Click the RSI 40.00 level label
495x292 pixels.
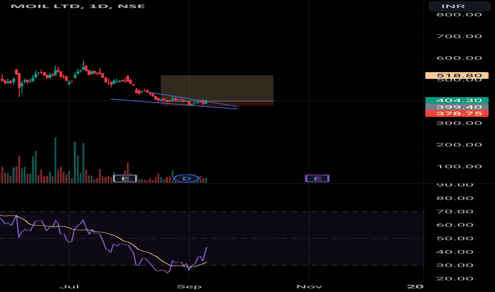455,252
